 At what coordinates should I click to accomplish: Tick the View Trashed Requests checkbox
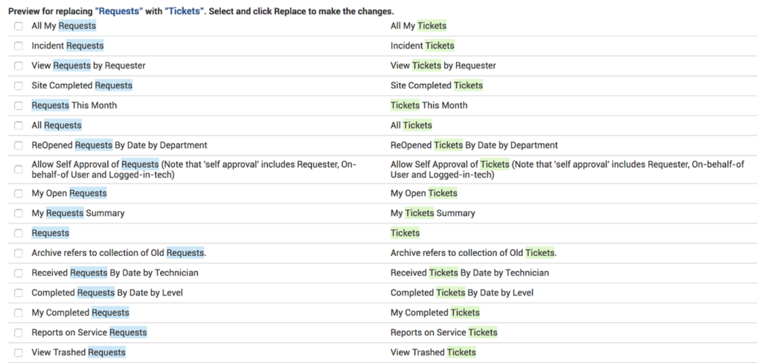point(19,353)
